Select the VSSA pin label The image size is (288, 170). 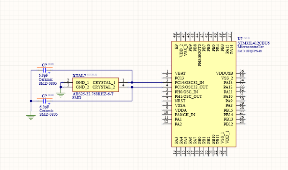pyautogui.click(x=180, y=106)
